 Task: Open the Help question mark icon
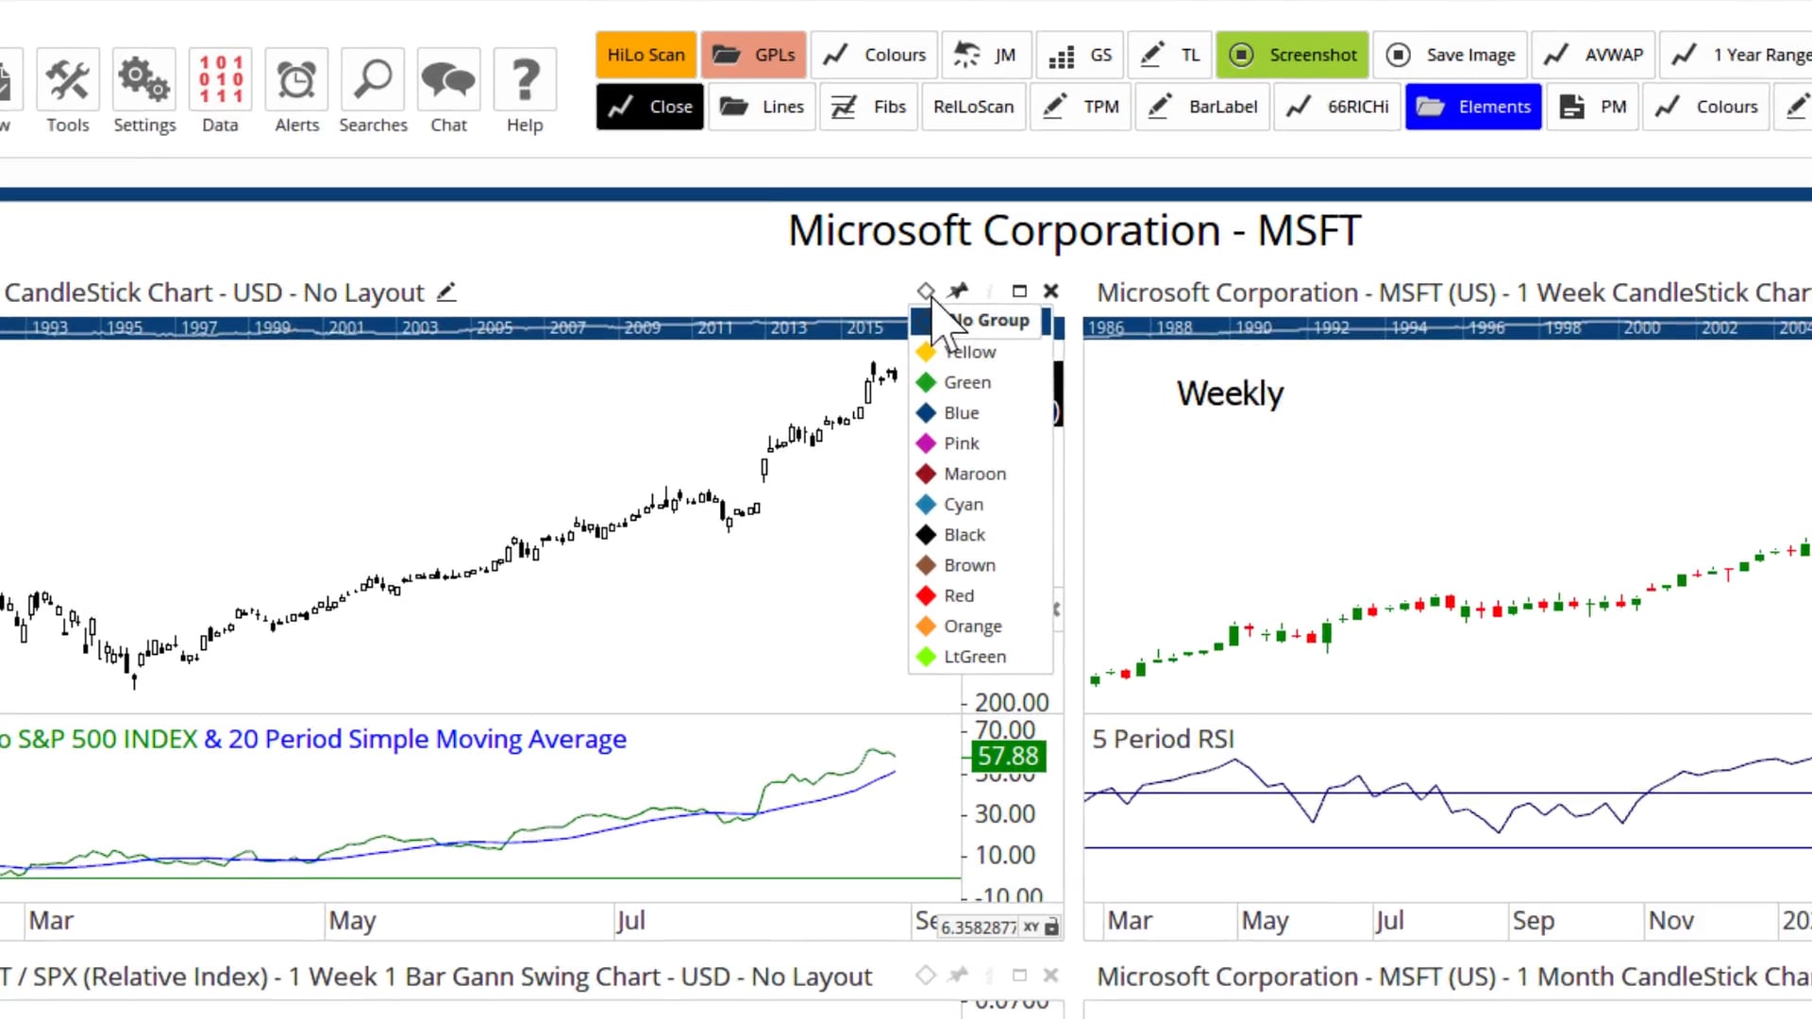(525, 92)
